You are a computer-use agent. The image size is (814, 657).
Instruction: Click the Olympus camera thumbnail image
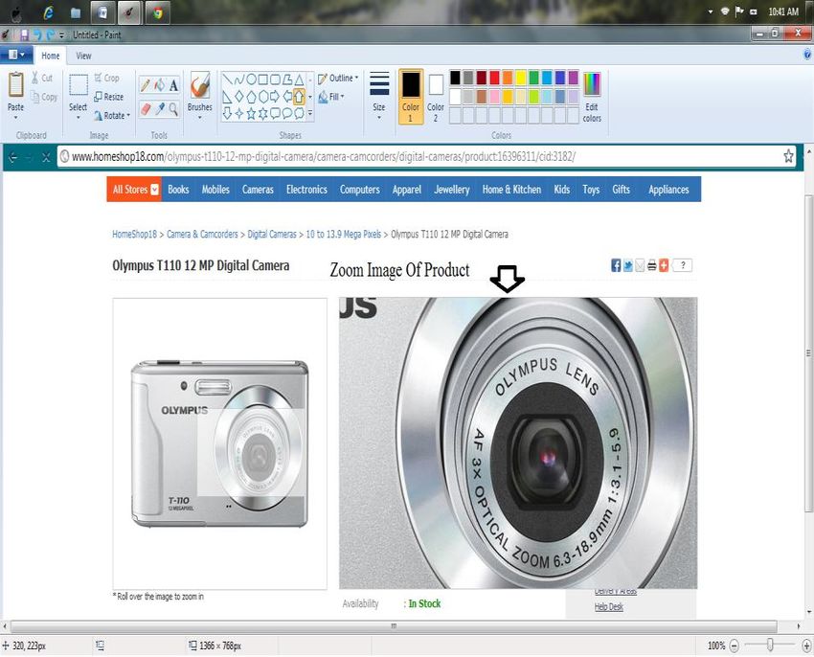pos(219,443)
